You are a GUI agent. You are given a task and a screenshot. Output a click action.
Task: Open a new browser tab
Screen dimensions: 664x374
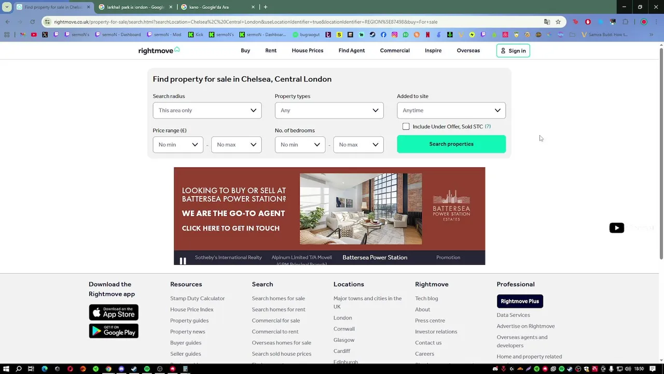(266, 7)
